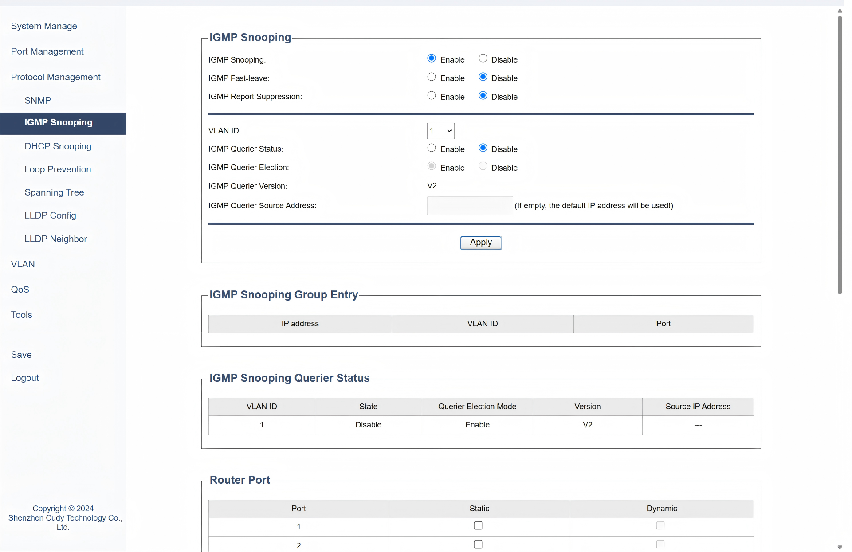This screenshot has width=852, height=552.
Task: Expand System Manage menu section
Action: pos(44,26)
